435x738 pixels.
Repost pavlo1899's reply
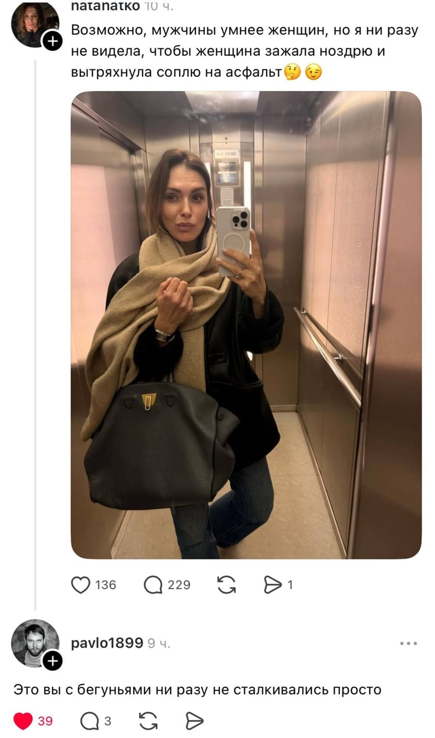(x=148, y=721)
